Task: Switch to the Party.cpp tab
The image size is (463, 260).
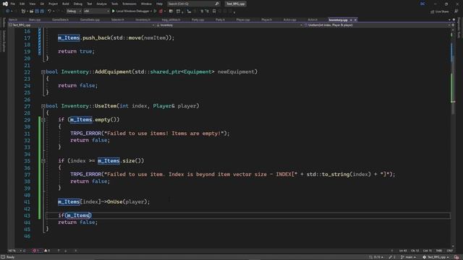Action: 197,19
